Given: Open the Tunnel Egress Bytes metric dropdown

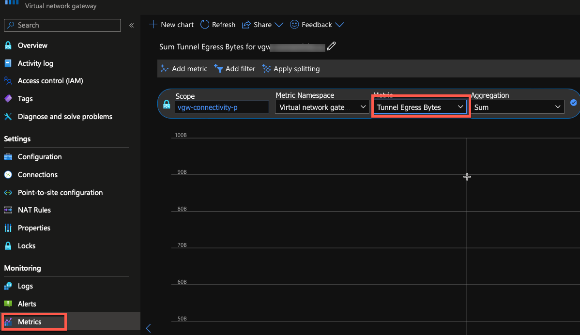Looking at the screenshot, I should 420,107.
